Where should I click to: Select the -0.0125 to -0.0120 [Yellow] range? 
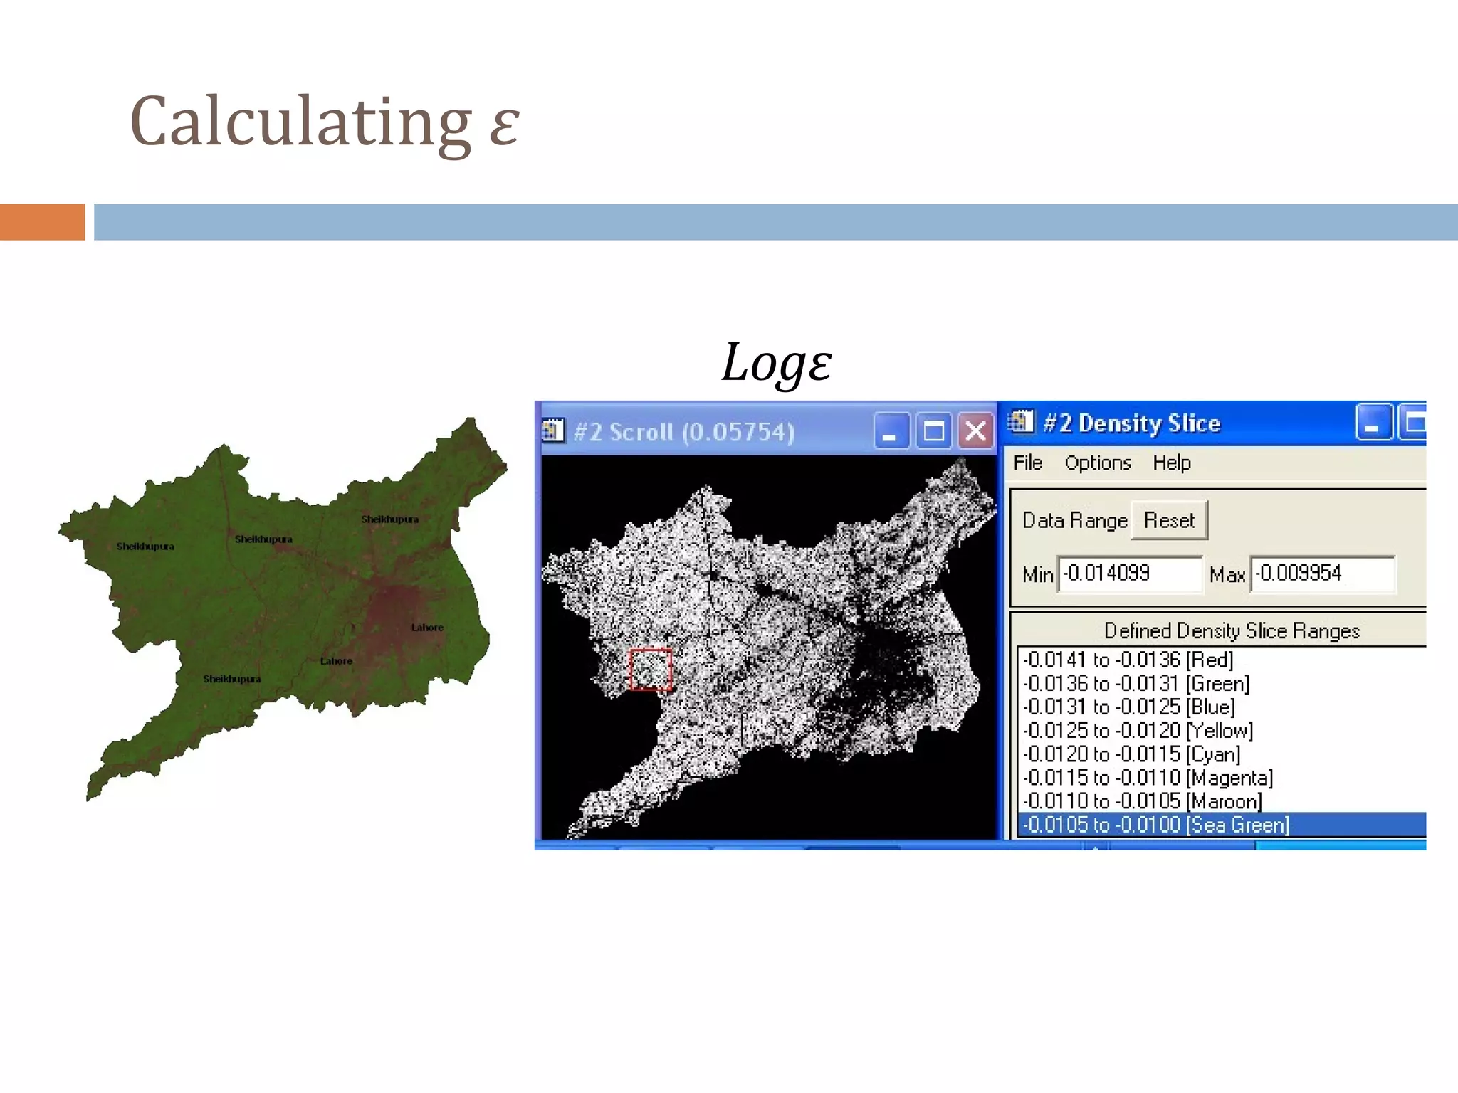click(1222, 730)
